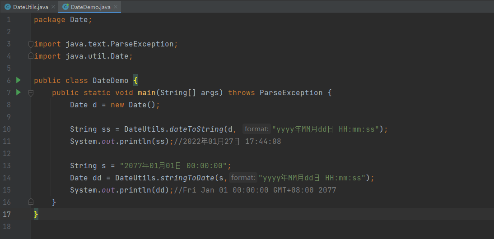
Task: Click the format hint in stringToDate call
Action: pyautogui.click(x=243, y=178)
